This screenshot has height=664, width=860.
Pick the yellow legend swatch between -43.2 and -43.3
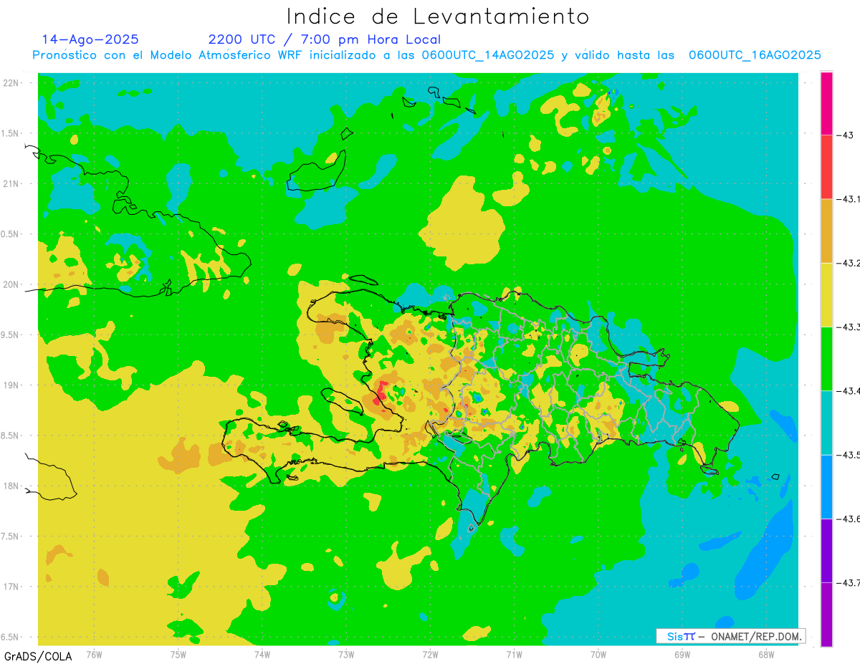pyautogui.click(x=826, y=294)
